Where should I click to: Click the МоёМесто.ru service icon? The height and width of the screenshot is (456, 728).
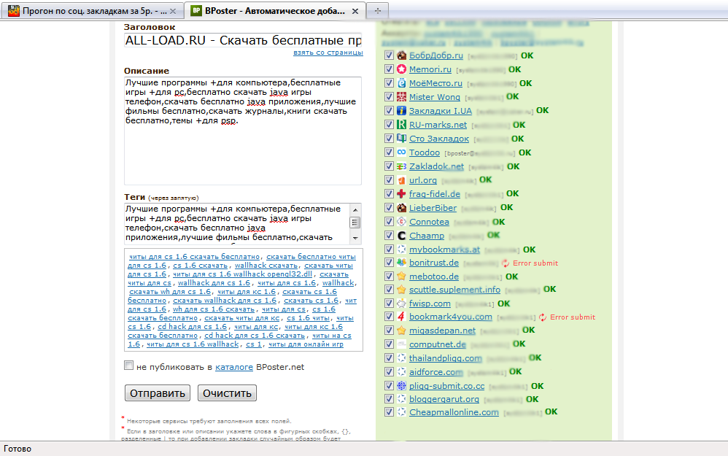(x=402, y=83)
